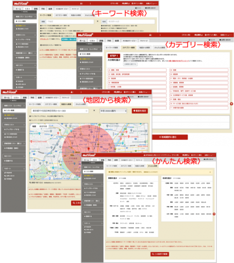Click NetReal logo in category search window

(x=85, y=35)
